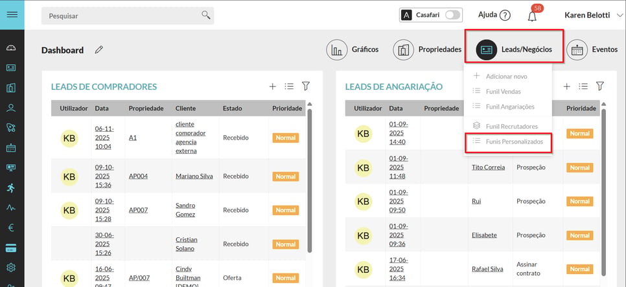Open the hamburger menu
The height and width of the screenshot is (287, 626).
(x=12, y=15)
